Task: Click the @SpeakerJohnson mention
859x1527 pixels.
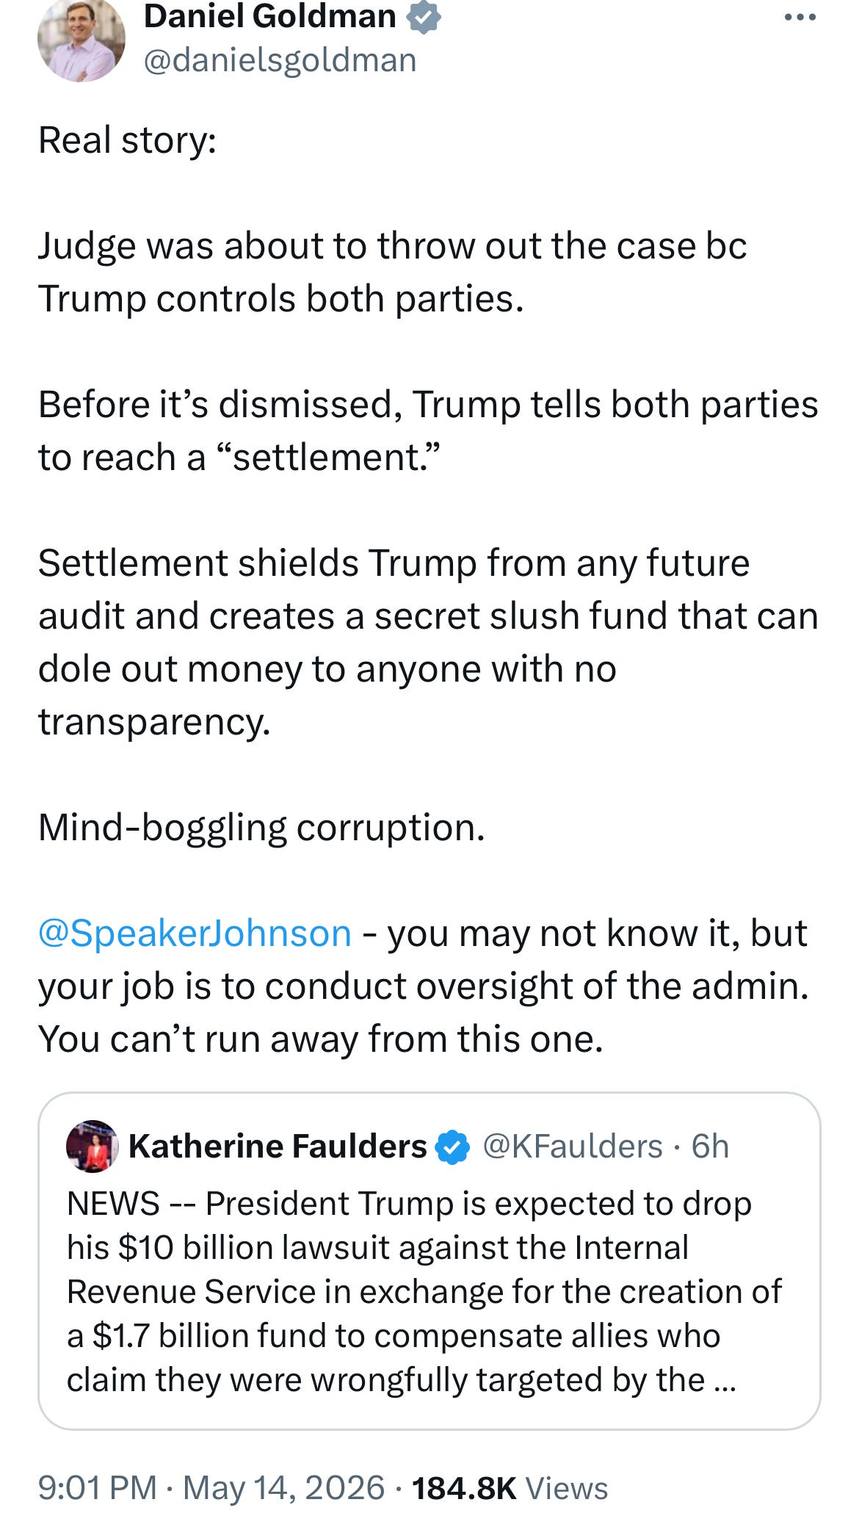Action: [195, 934]
